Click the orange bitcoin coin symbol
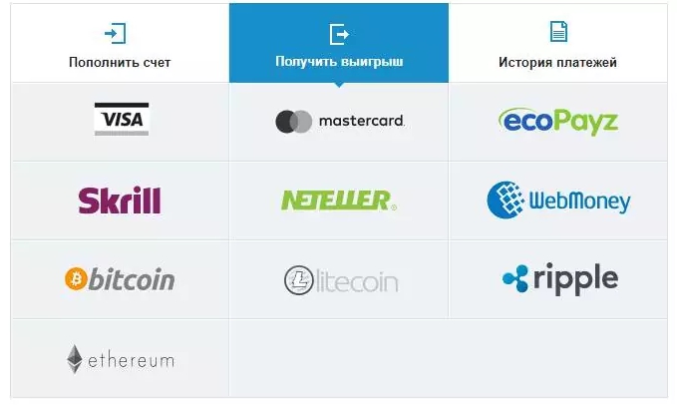Image resolution: width=677 pixels, height=405 pixels. (x=76, y=279)
